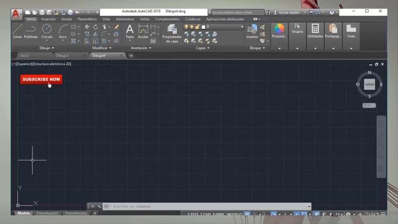This screenshot has height=224, width=398.
Task: Click the Insertar block icon
Action: (x=252, y=31)
